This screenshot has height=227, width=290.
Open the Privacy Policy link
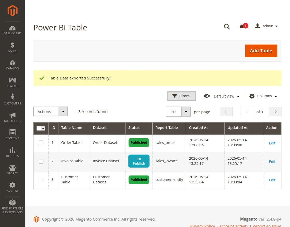[202, 226]
